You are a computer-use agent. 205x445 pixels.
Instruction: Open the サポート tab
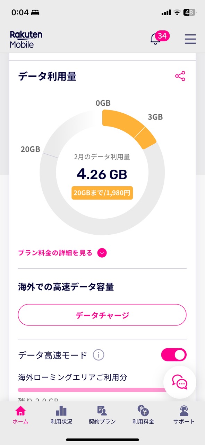pos(184,415)
